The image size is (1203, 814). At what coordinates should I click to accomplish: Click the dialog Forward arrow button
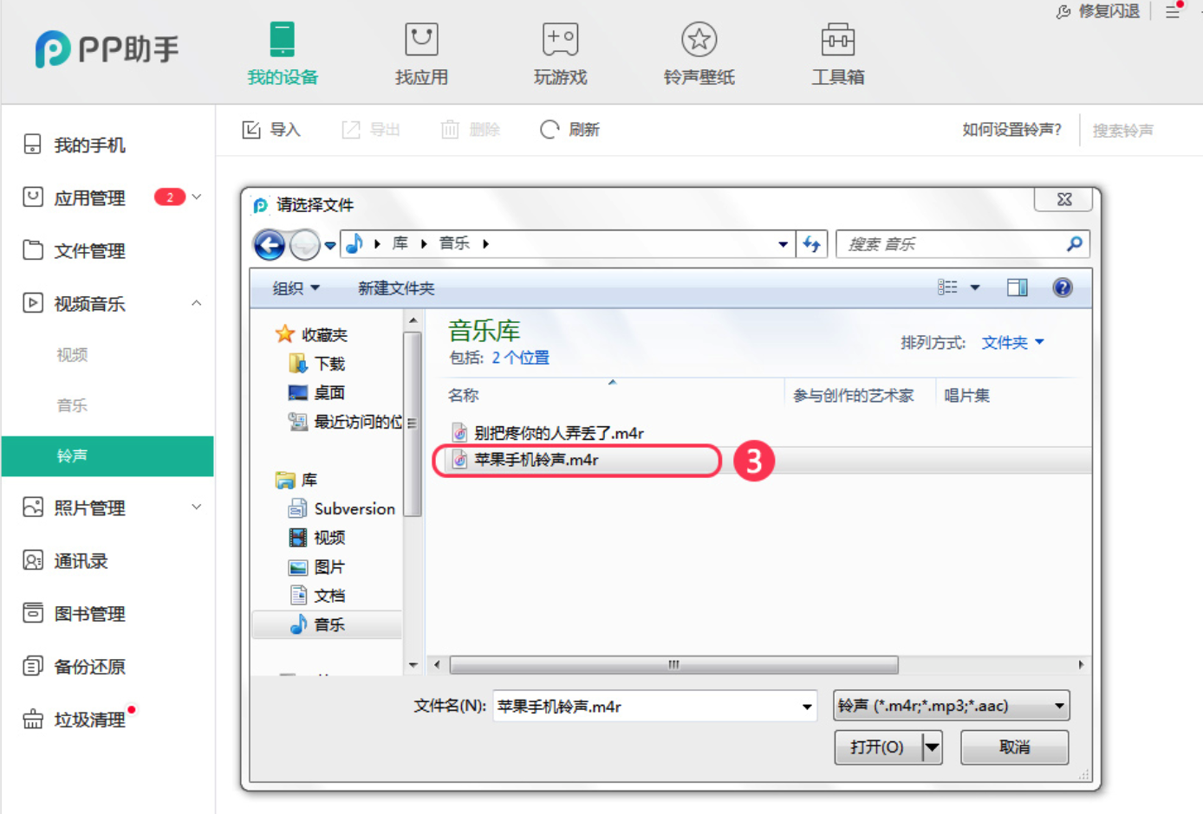304,245
